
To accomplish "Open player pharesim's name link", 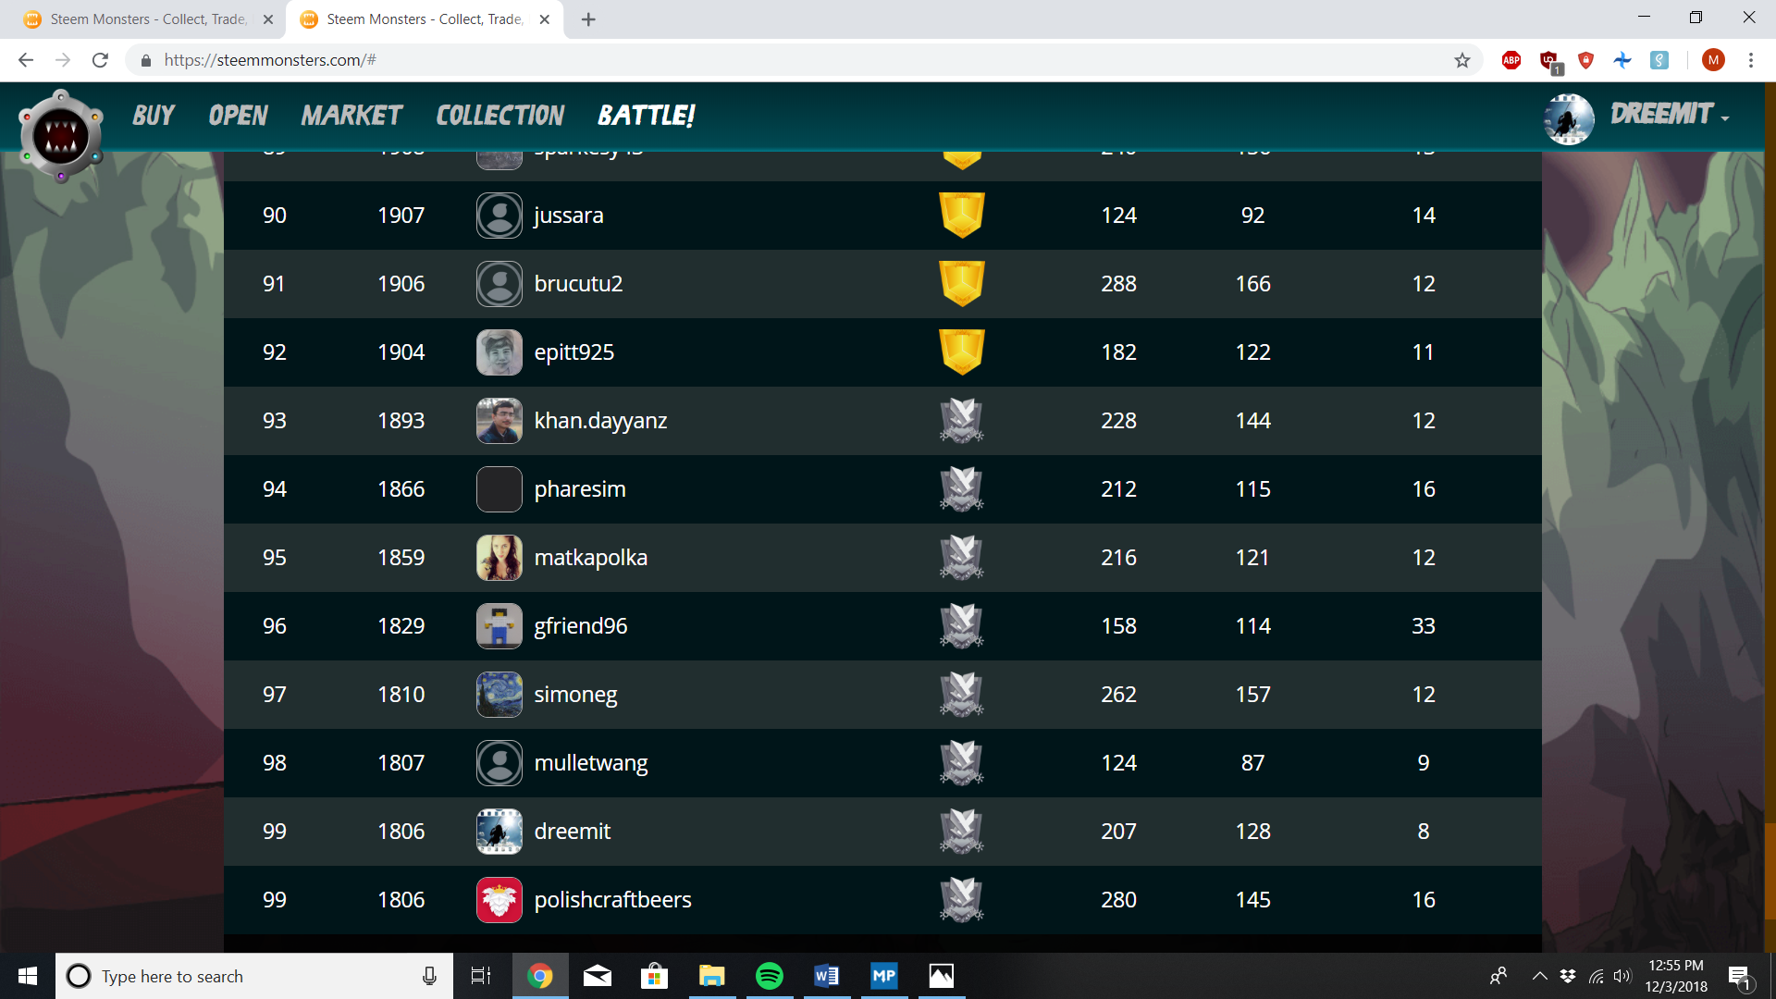I will (x=580, y=489).
